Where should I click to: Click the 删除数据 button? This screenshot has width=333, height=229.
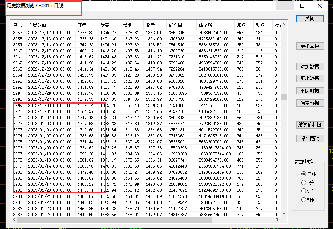point(310,91)
